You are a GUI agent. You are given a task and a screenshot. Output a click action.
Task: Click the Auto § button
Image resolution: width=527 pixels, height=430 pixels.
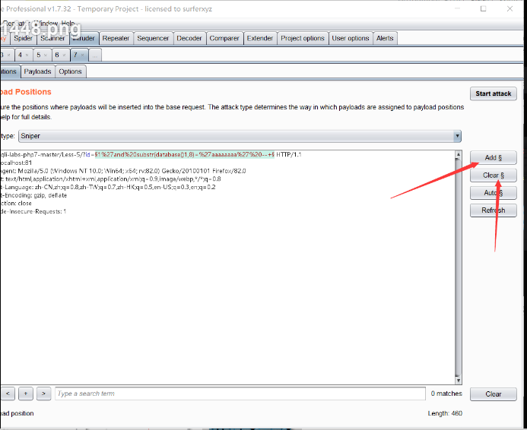coord(493,193)
